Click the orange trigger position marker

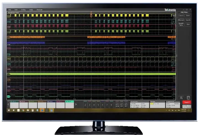coord(91,15)
